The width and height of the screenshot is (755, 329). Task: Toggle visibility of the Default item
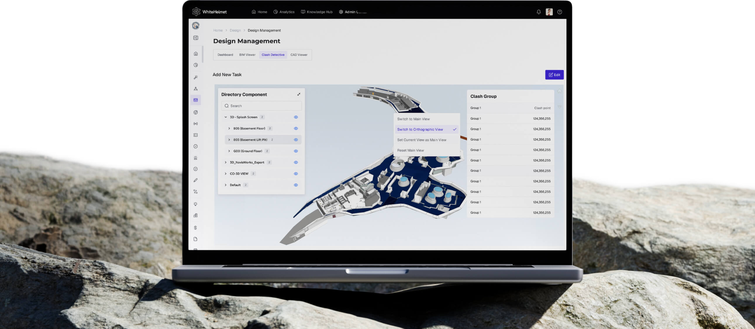point(296,185)
